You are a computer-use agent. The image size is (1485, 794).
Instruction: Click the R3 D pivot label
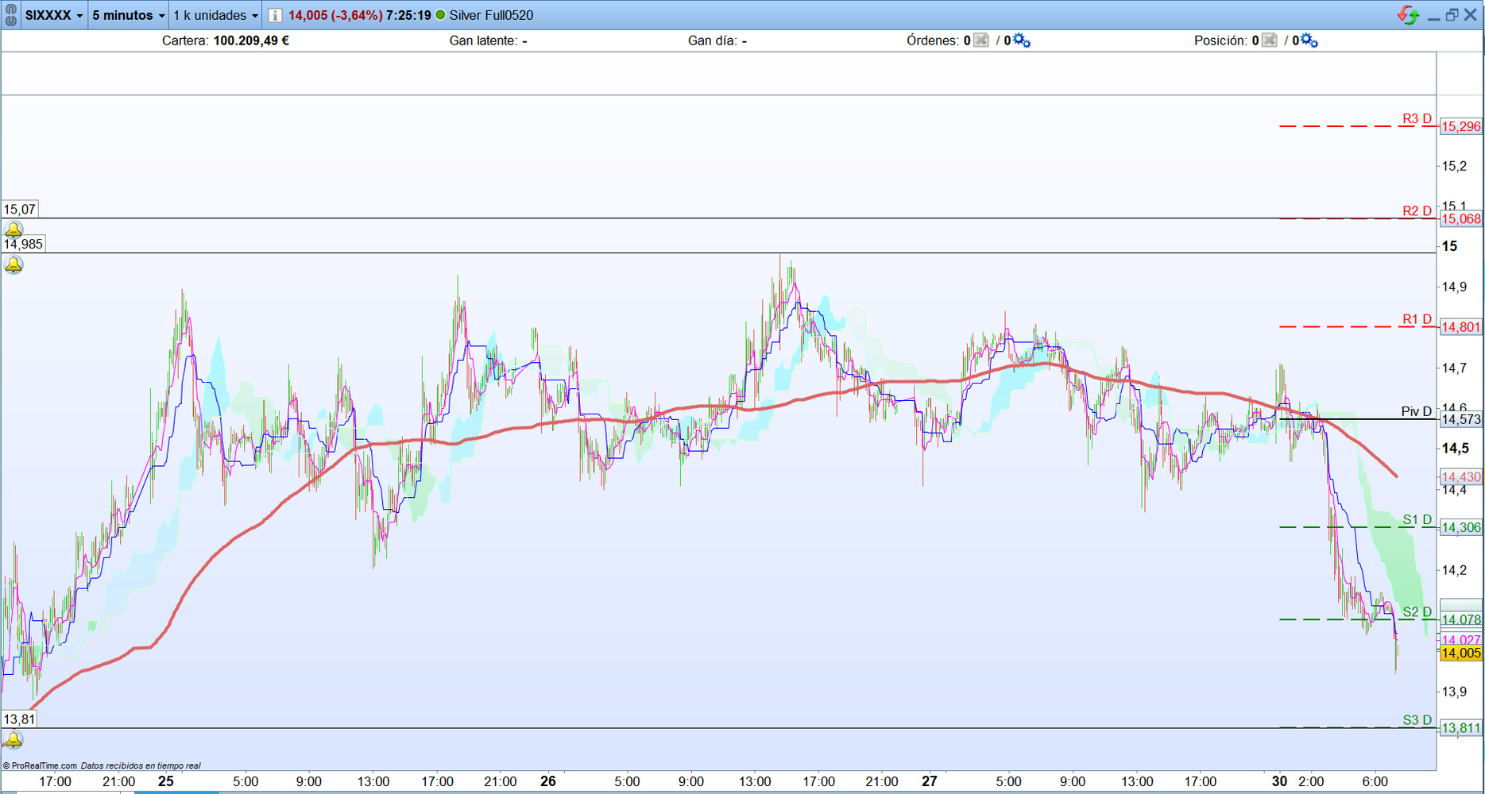1417,119
